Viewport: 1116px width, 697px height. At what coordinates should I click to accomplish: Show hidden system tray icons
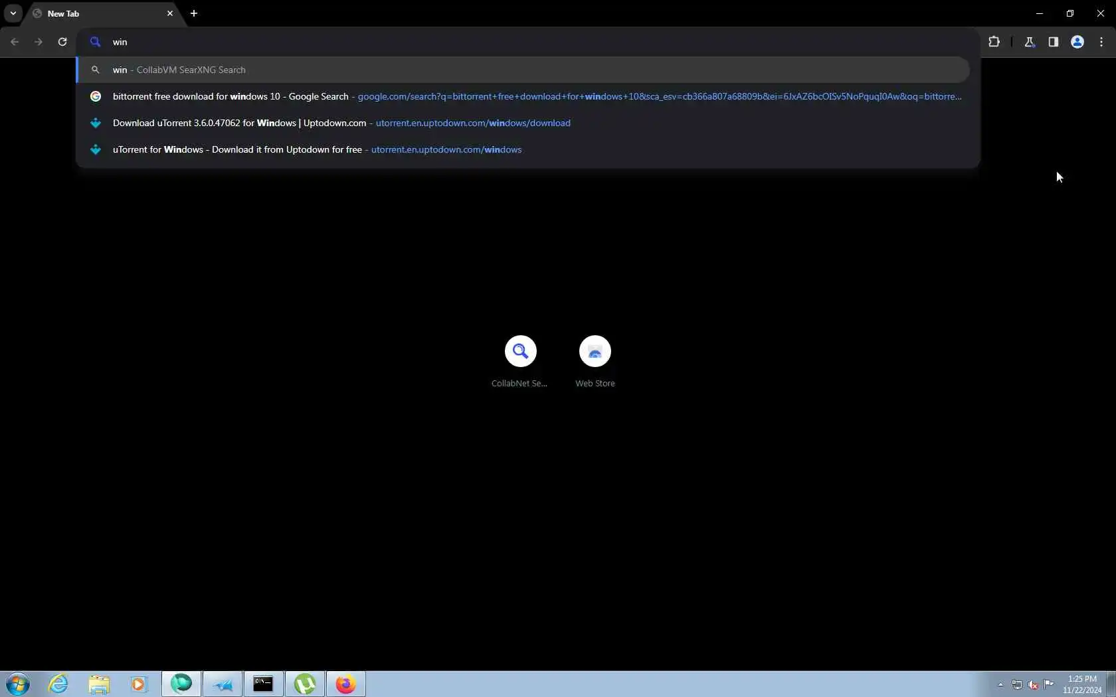[x=1000, y=684]
